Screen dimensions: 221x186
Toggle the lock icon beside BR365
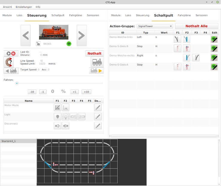click(38, 44)
